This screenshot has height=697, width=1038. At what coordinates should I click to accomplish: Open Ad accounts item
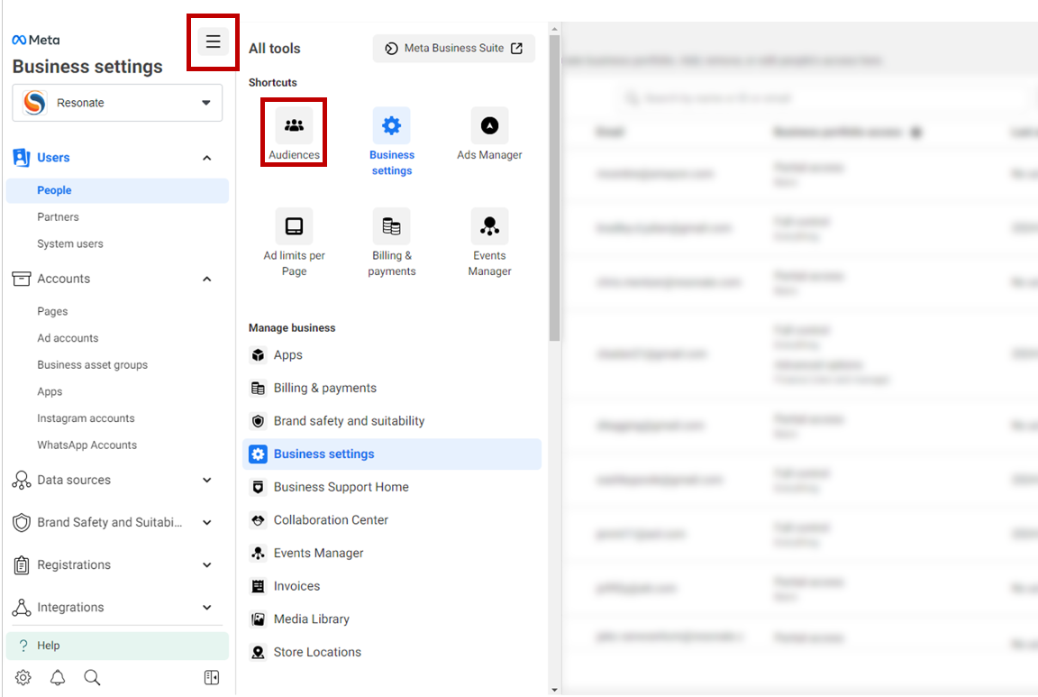coord(68,338)
